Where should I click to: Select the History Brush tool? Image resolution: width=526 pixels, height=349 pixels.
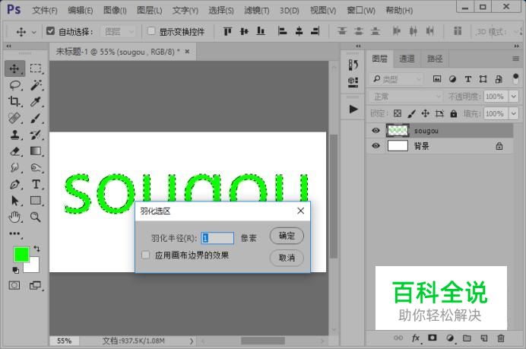point(36,135)
